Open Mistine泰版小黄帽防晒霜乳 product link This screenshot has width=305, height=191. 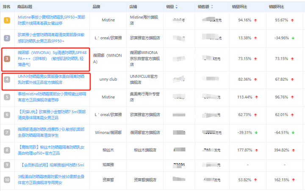click(51, 20)
